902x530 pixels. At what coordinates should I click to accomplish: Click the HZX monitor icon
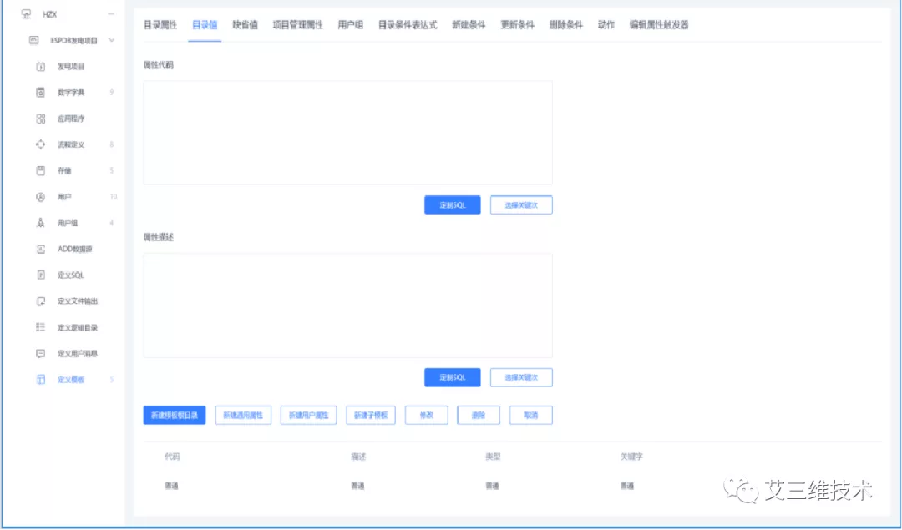tap(26, 14)
